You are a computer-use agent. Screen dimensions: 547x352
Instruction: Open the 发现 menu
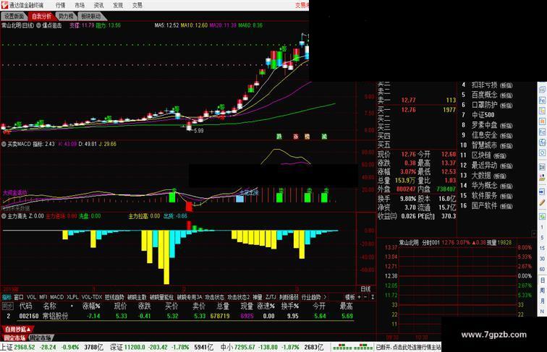118,5
